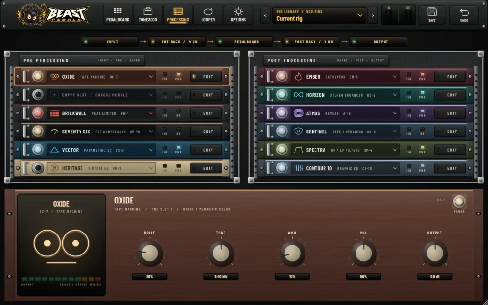Expand the Brickwall module chooser

pos(151,113)
